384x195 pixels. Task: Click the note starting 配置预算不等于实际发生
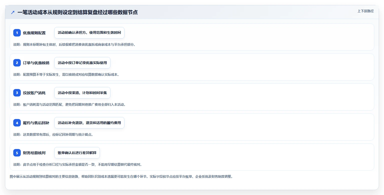[66, 74]
